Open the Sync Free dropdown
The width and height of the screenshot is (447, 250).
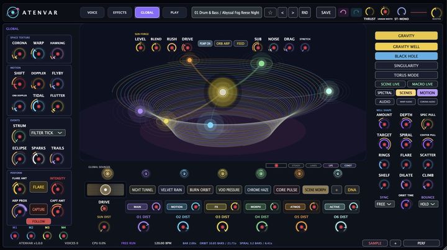point(384,204)
